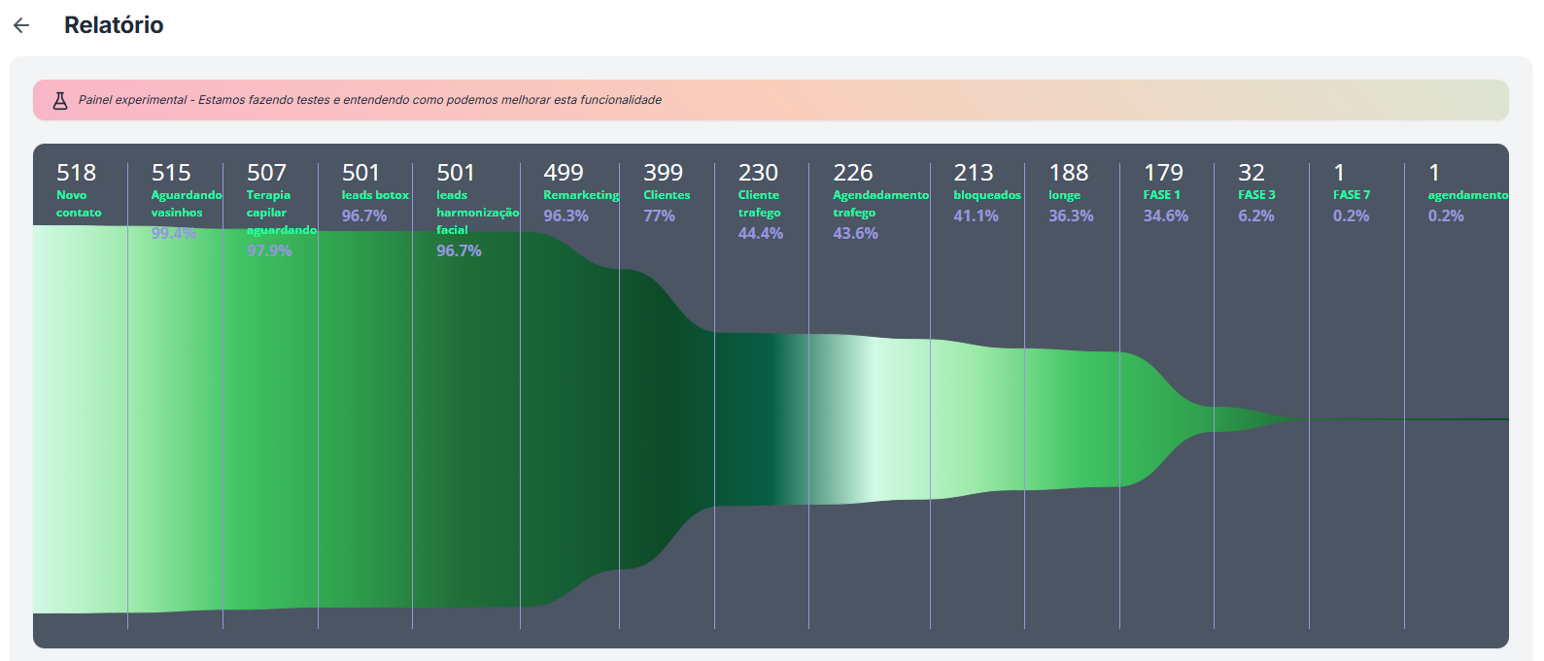Click the "188" stage count
The height and width of the screenshot is (661, 1544).
point(1069,173)
